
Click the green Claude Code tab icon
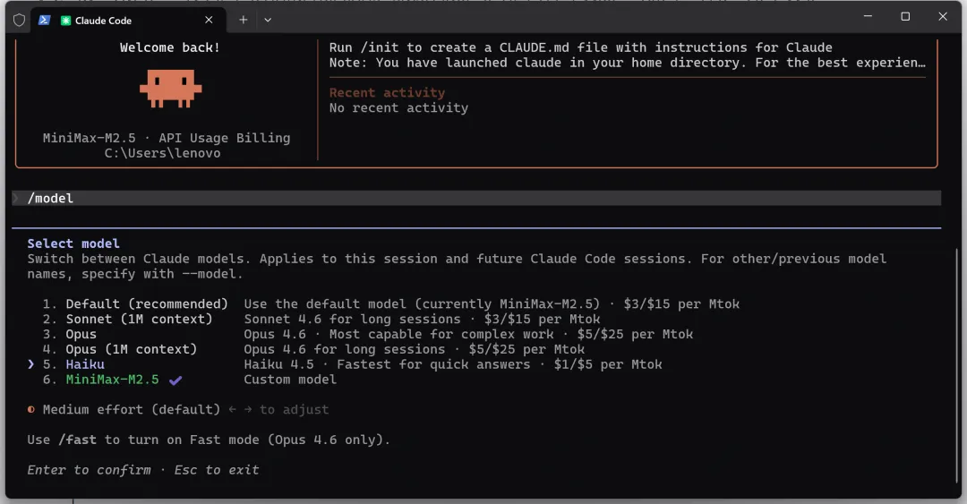pos(66,20)
